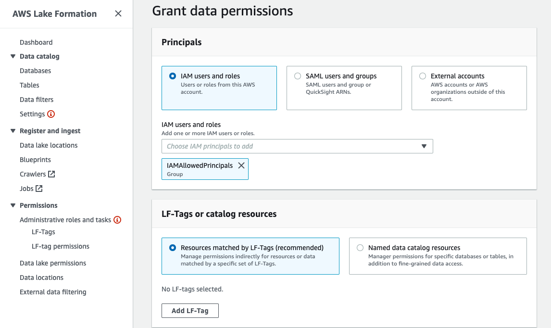Collapse the Data catalog section triangle

pos(13,56)
